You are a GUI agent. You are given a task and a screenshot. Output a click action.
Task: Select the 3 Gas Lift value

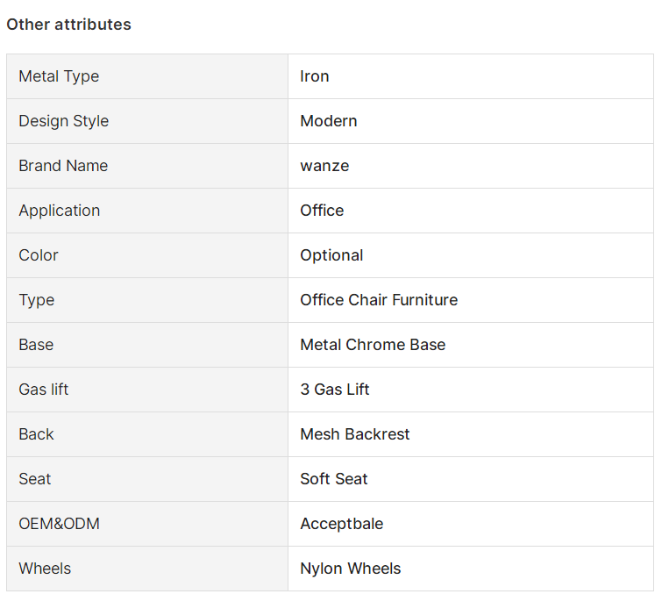[335, 390]
